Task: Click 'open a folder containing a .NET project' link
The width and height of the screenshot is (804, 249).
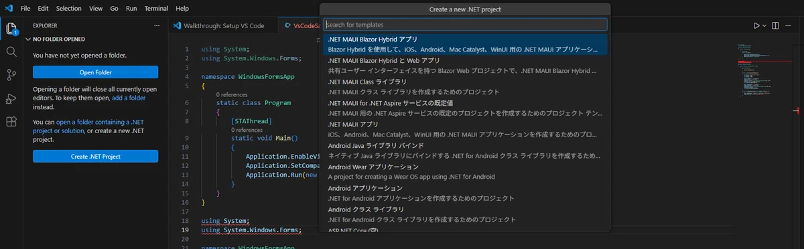Action: 88,127
